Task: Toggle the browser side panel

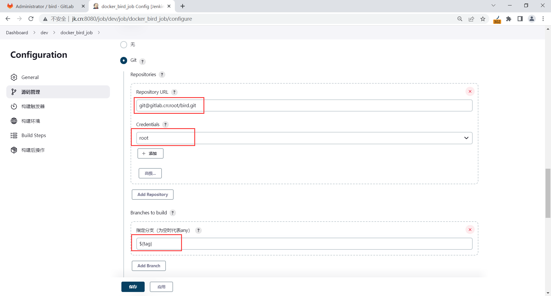Action: [x=520, y=19]
